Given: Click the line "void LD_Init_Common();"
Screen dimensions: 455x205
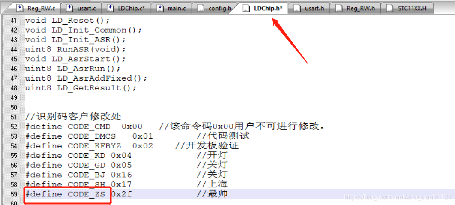Looking at the screenshot, I should point(84,30).
